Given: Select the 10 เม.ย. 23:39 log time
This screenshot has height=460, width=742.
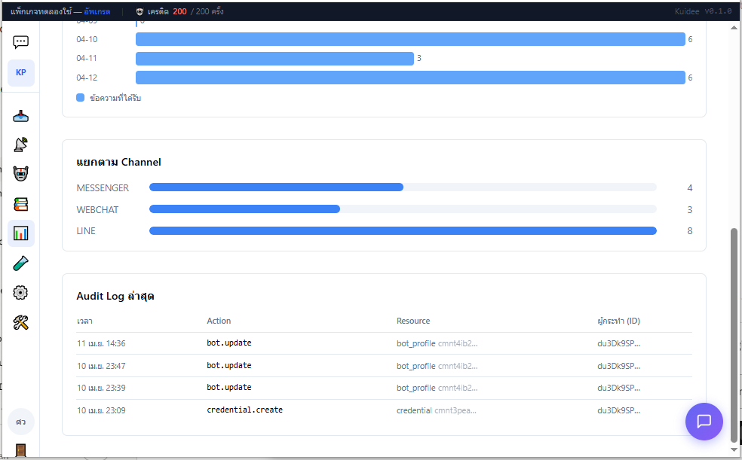Looking at the screenshot, I should point(101,388).
